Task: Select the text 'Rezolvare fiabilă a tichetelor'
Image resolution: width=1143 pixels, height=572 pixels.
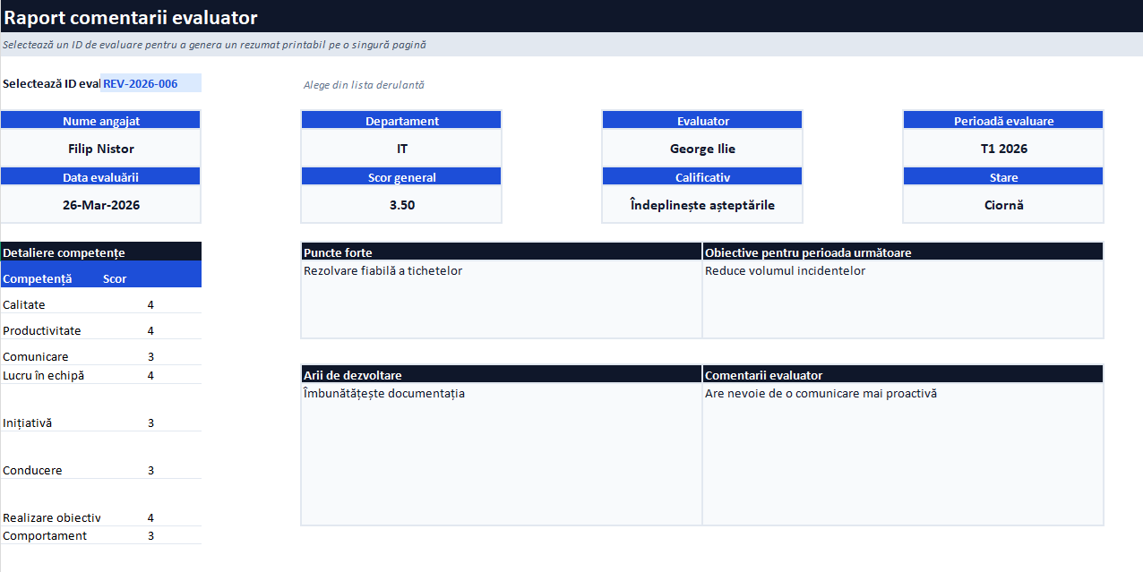Action: [x=383, y=270]
